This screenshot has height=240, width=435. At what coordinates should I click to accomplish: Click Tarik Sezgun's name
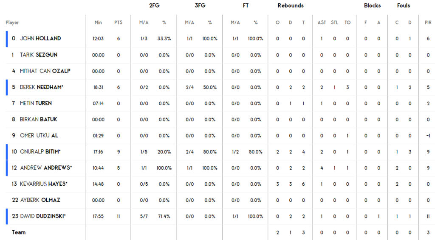pos(39,55)
